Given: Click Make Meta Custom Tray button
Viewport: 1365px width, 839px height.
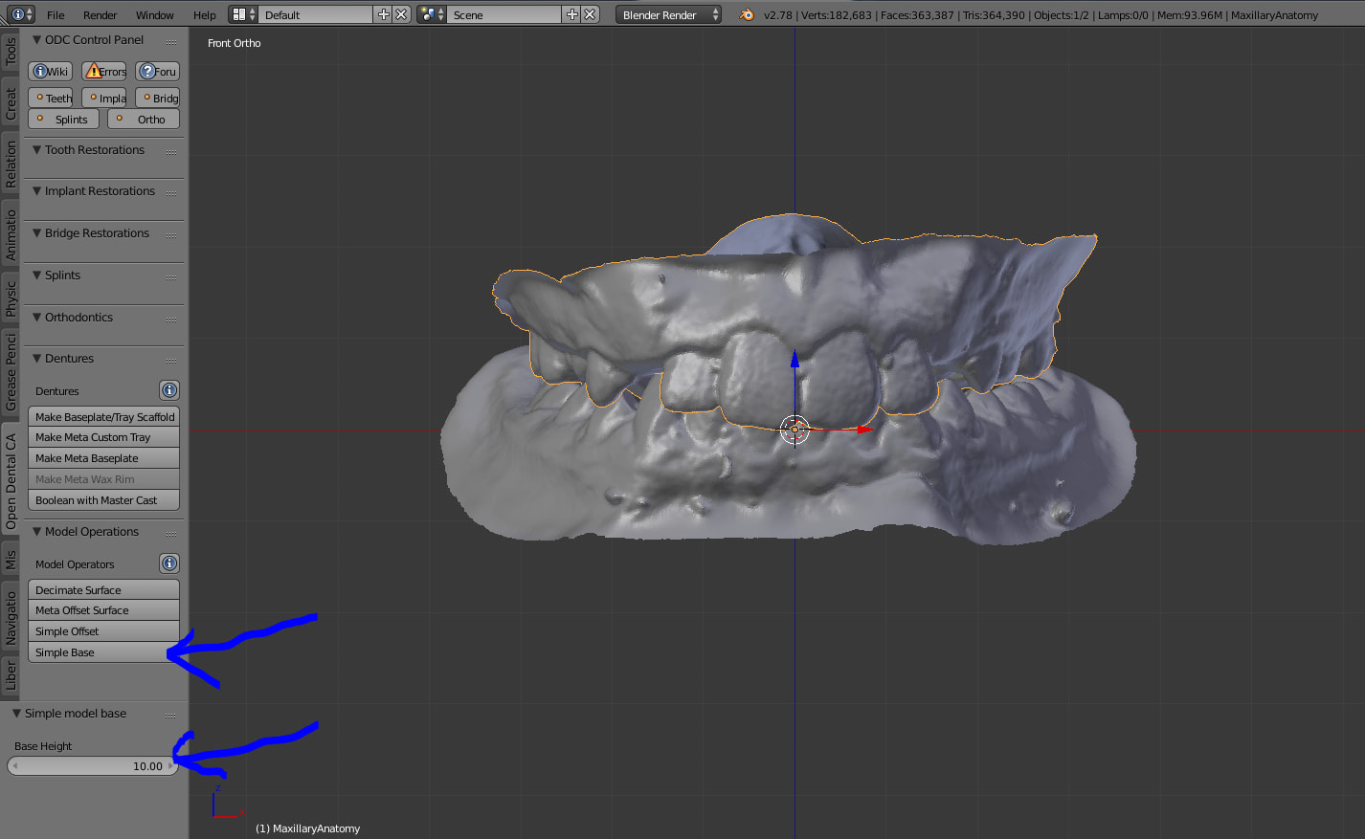Looking at the screenshot, I should [x=103, y=437].
